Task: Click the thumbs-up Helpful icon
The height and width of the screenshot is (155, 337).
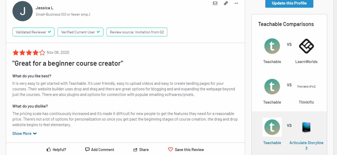Action: [x=49, y=150]
